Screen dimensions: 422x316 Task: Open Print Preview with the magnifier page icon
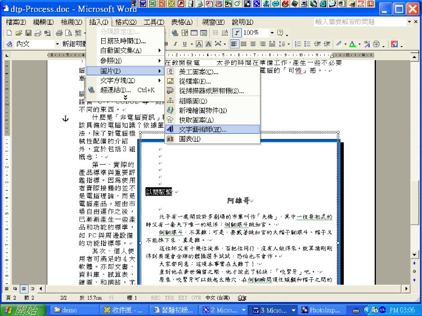[x=69, y=33]
